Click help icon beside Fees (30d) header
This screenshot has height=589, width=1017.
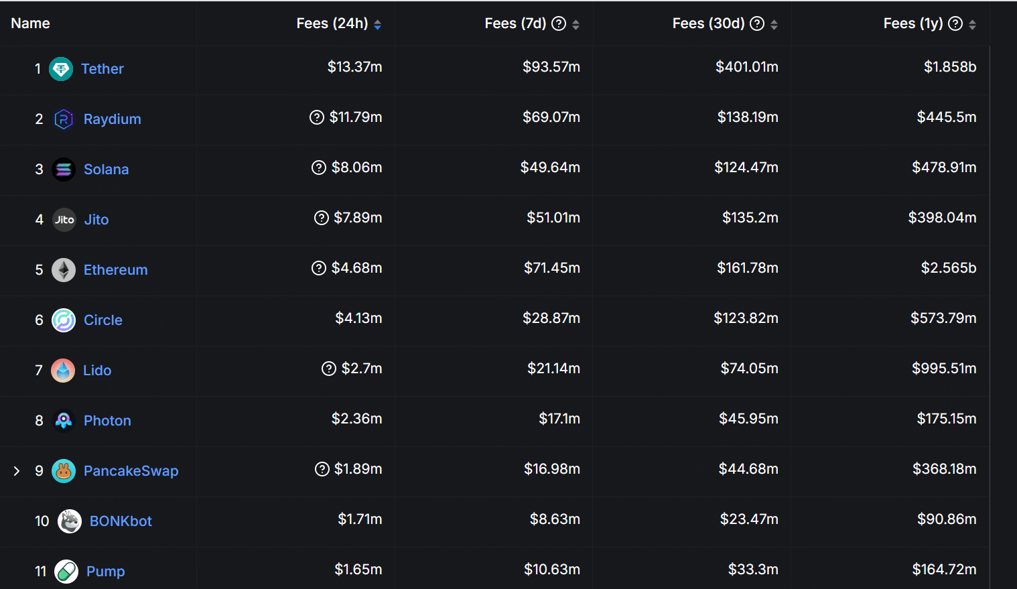coord(757,23)
